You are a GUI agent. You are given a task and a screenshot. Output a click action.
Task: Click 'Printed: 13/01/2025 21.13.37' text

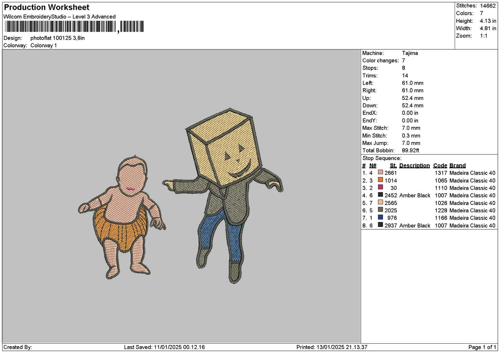(332, 347)
